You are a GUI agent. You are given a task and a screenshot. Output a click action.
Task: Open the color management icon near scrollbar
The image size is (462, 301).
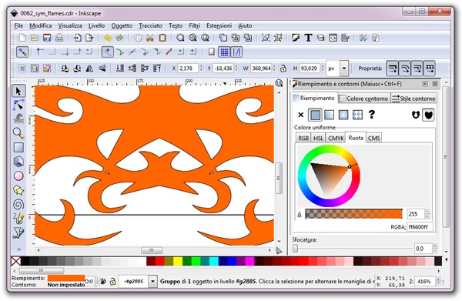pyautogui.click(x=279, y=250)
